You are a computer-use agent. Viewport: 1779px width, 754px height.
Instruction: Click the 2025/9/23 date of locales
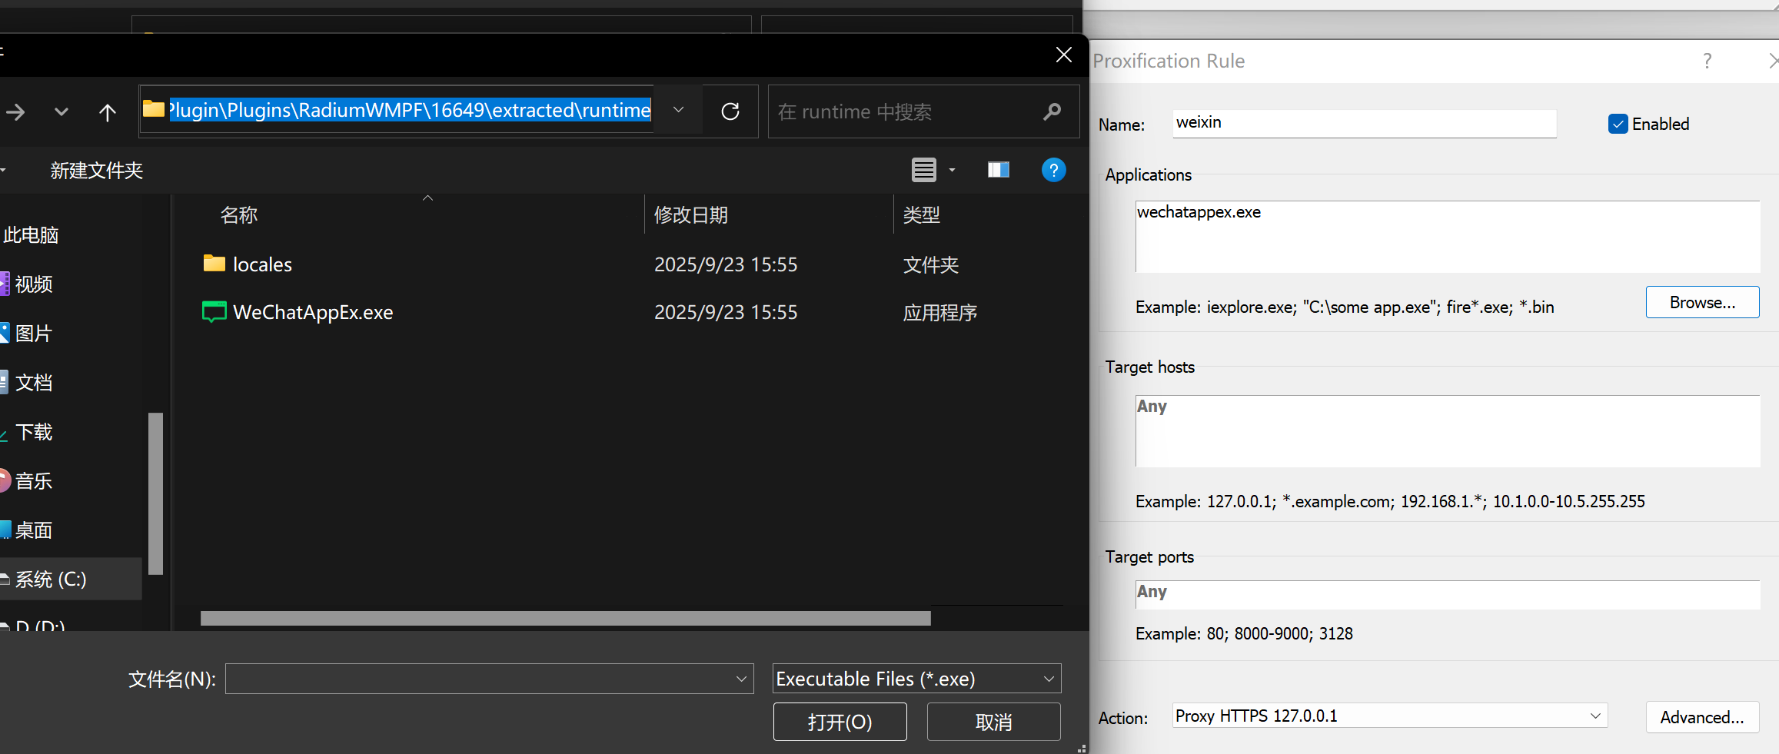725,265
